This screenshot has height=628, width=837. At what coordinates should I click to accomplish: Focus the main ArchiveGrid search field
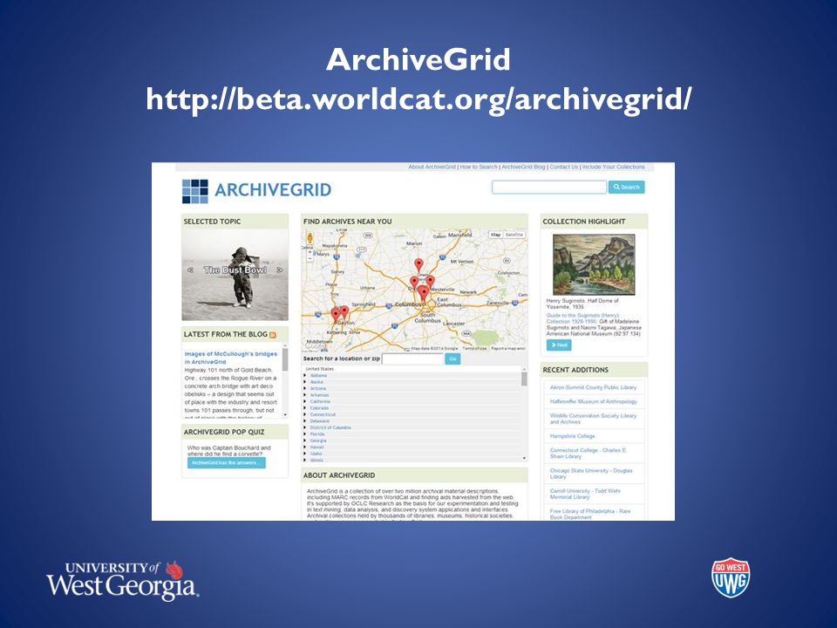pyautogui.click(x=548, y=187)
